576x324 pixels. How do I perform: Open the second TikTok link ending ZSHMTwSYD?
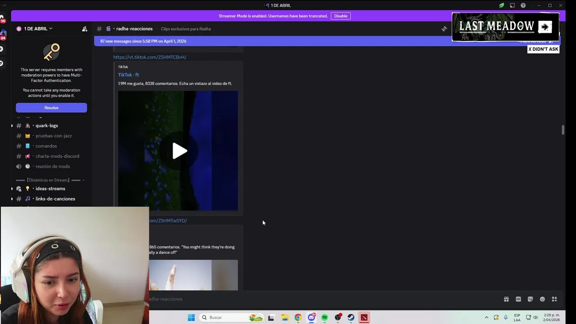point(168,221)
